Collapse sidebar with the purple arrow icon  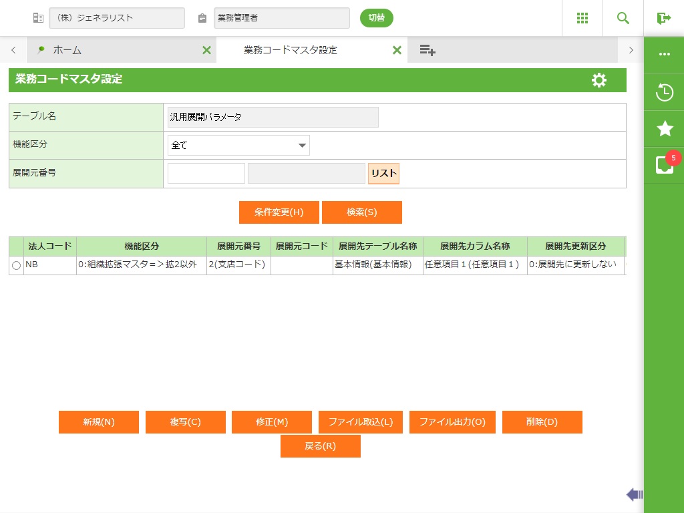(x=634, y=494)
